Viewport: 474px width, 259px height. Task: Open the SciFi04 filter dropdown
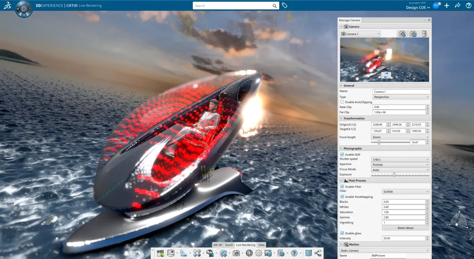(405, 192)
